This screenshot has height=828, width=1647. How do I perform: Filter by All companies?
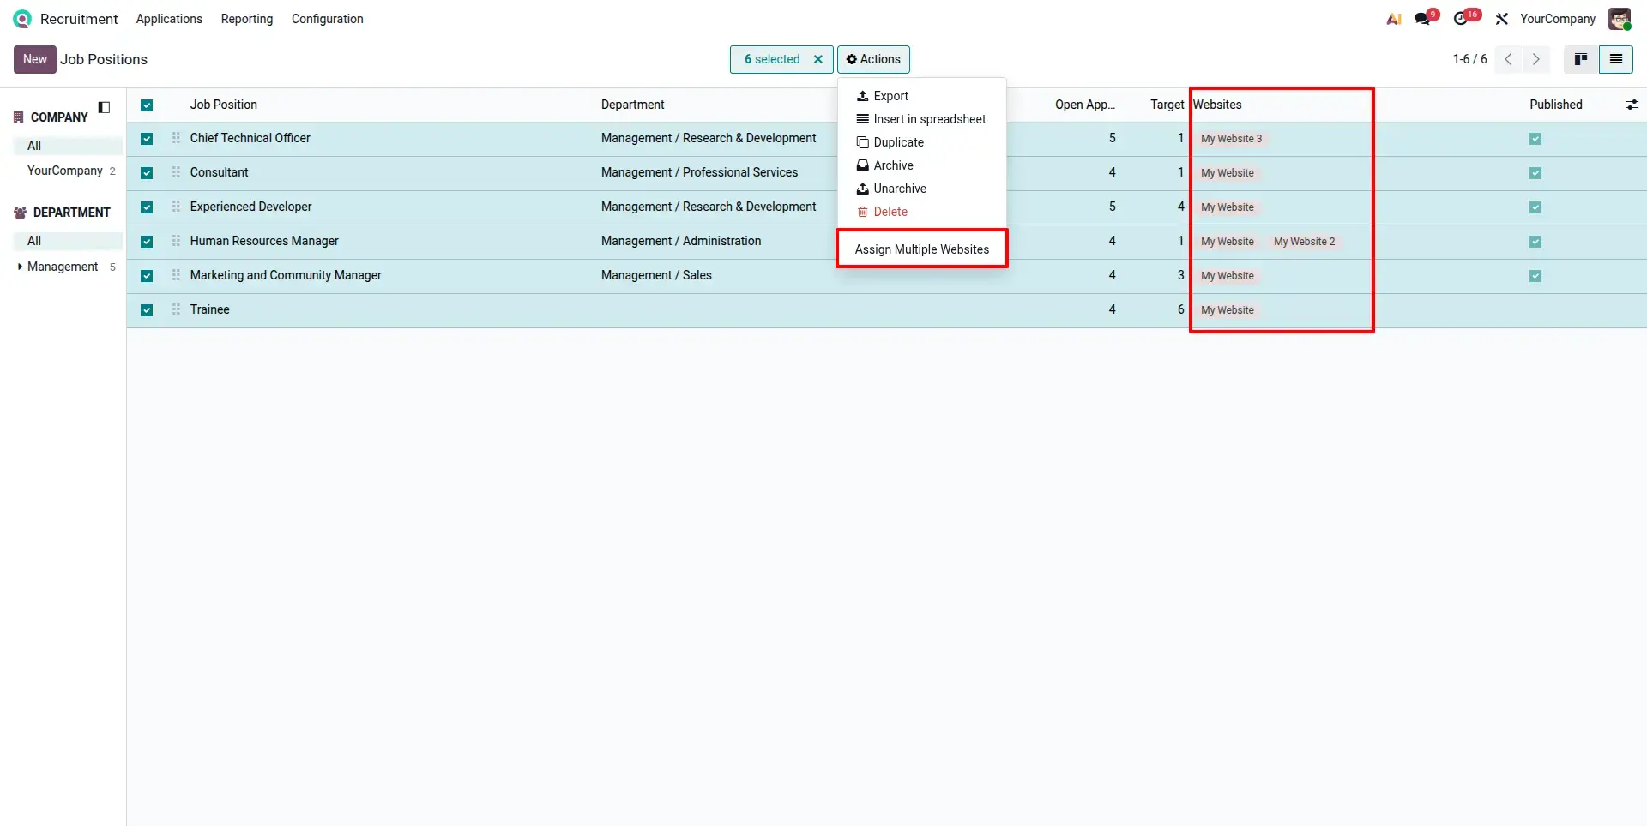tap(69, 146)
